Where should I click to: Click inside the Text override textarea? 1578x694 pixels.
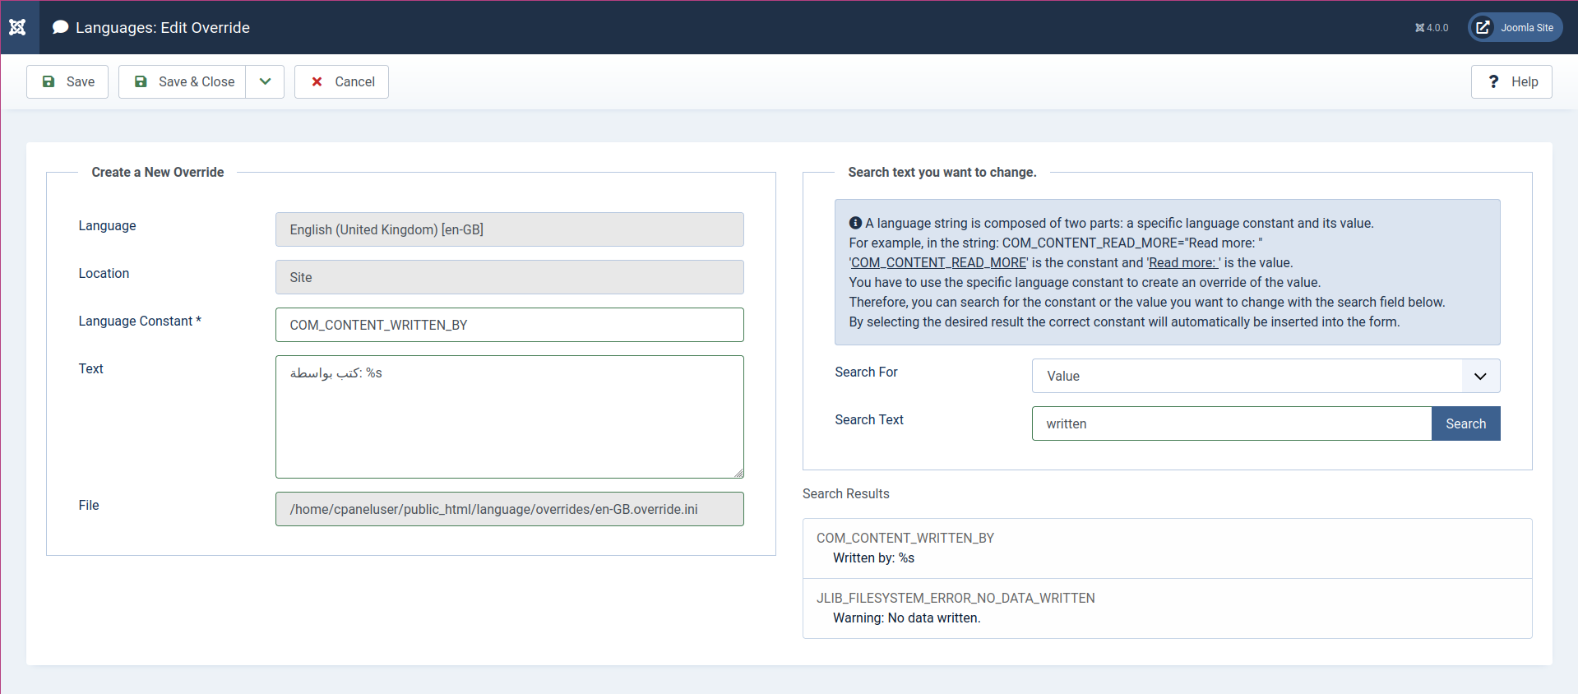click(x=509, y=417)
